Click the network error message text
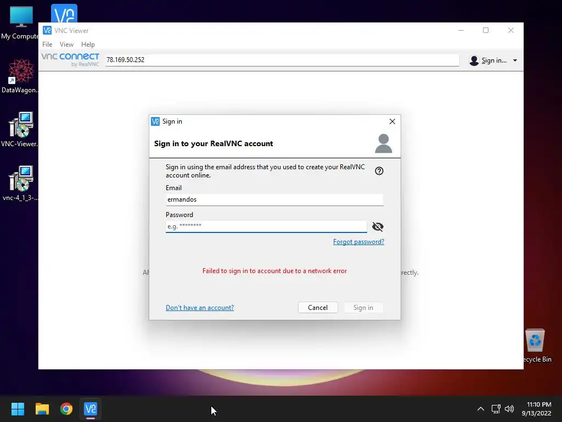Viewport: 562px width, 422px height. pyautogui.click(x=274, y=271)
